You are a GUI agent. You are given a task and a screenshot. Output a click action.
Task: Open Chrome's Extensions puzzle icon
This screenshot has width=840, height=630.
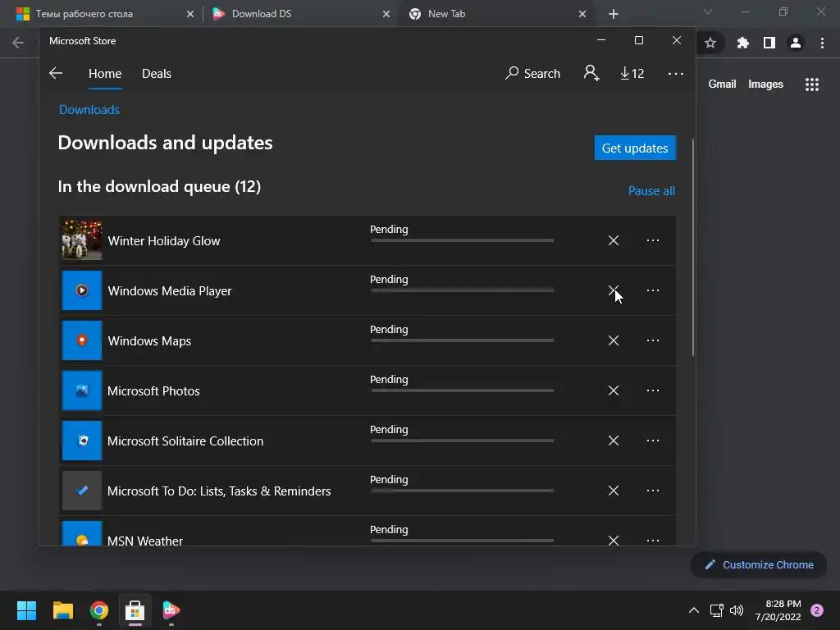742,43
